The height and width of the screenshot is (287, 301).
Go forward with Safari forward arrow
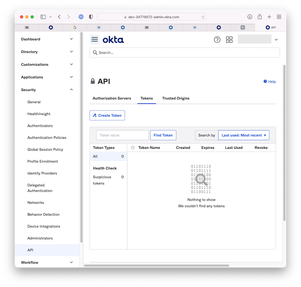tap(69, 17)
